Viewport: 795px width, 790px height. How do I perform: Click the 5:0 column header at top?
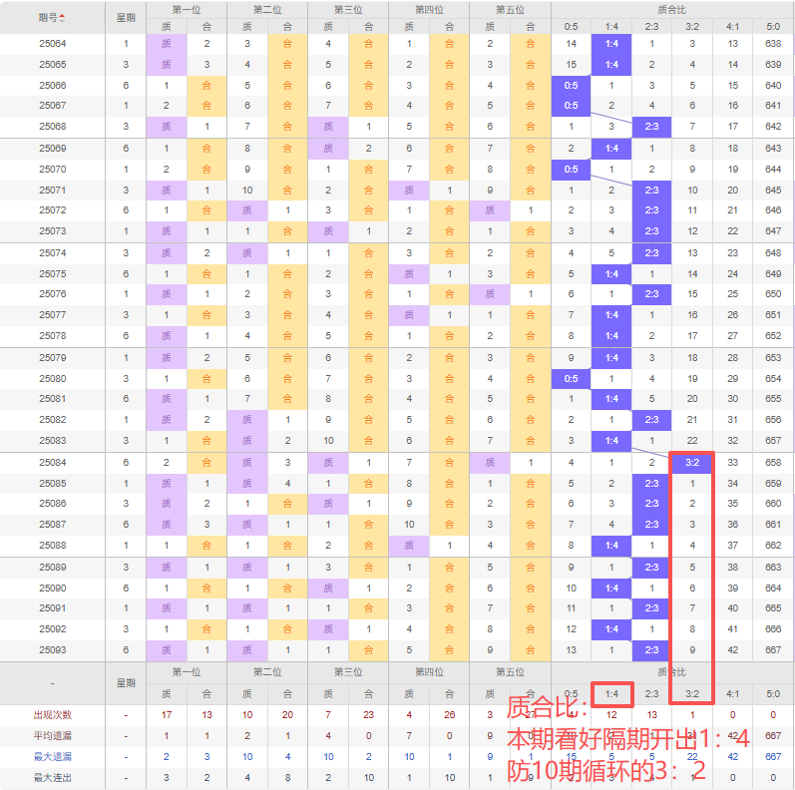tap(773, 26)
